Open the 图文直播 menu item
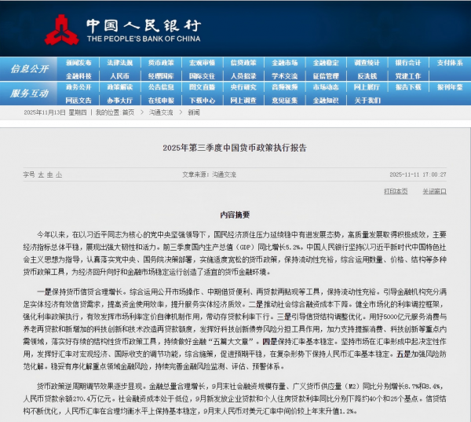This screenshot has width=471, height=422. [x=203, y=87]
